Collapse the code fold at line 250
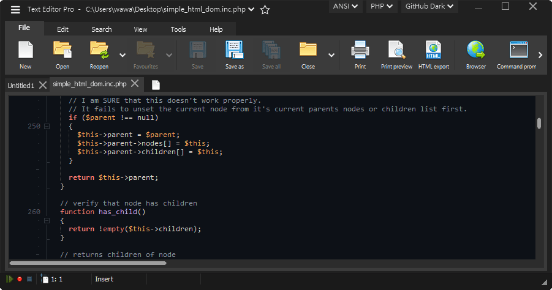Viewport: 552px width, 290px height. point(47,126)
